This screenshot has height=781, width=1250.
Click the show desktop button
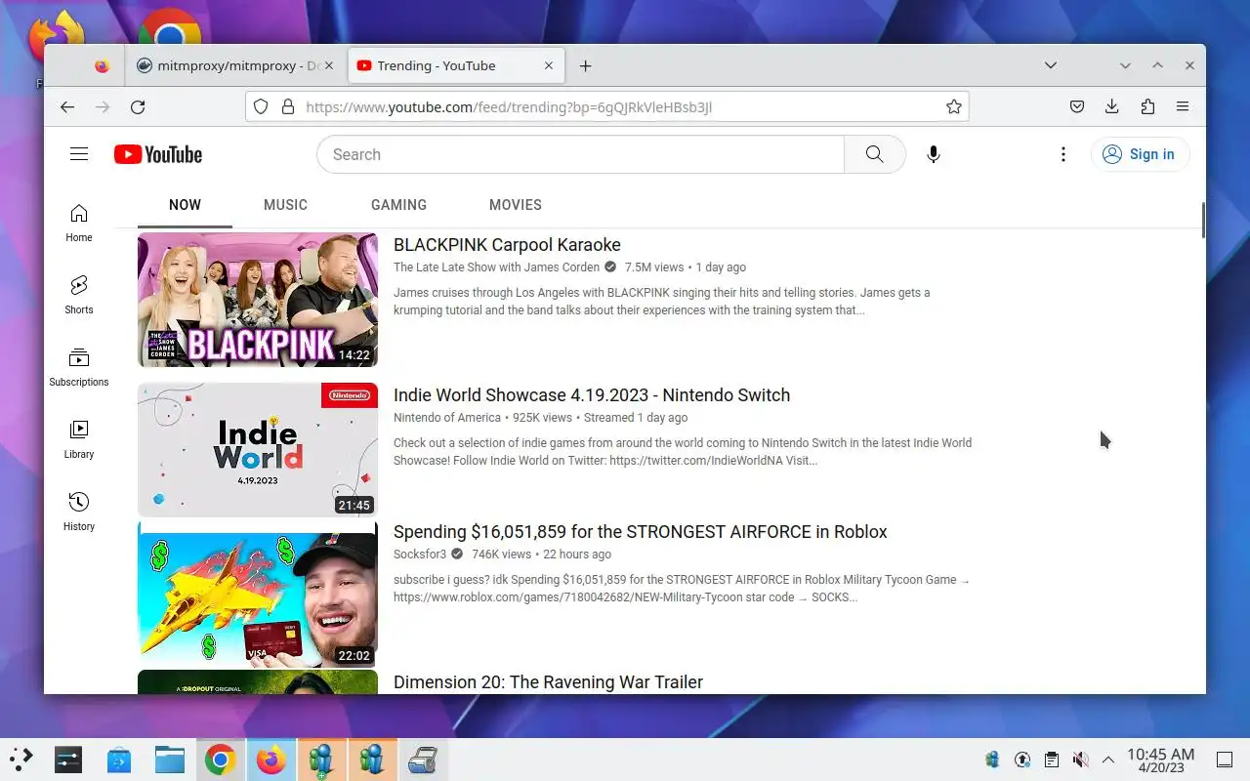click(1225, 760)
